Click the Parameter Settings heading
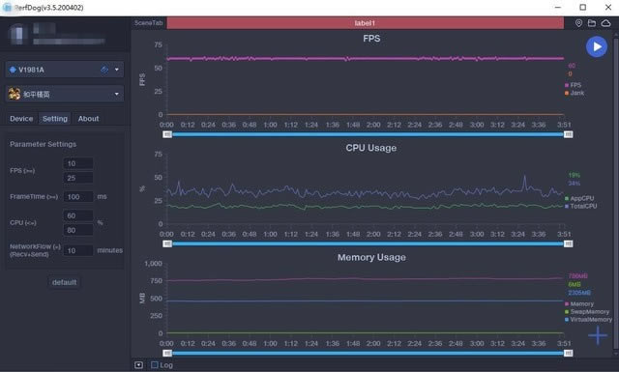Screen dimensions: 619x372 pos(43,144)
